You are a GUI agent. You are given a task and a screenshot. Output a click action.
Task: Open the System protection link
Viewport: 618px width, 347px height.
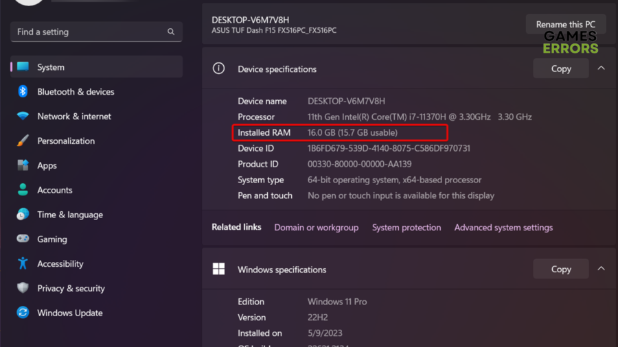(407, 228)
